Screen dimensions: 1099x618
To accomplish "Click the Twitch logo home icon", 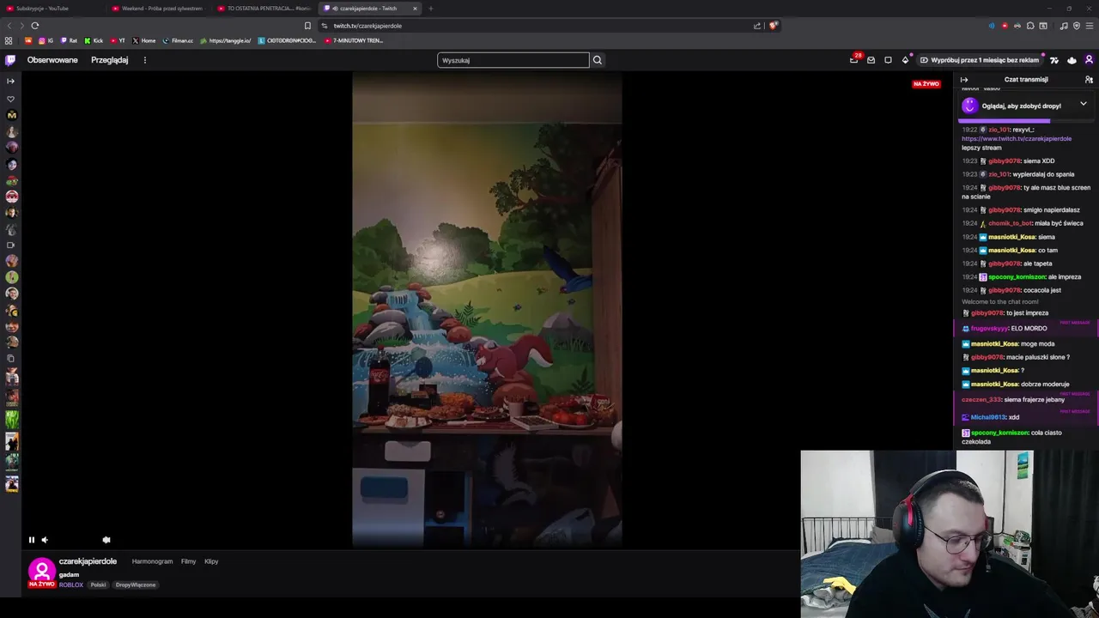I will point(10,60).
